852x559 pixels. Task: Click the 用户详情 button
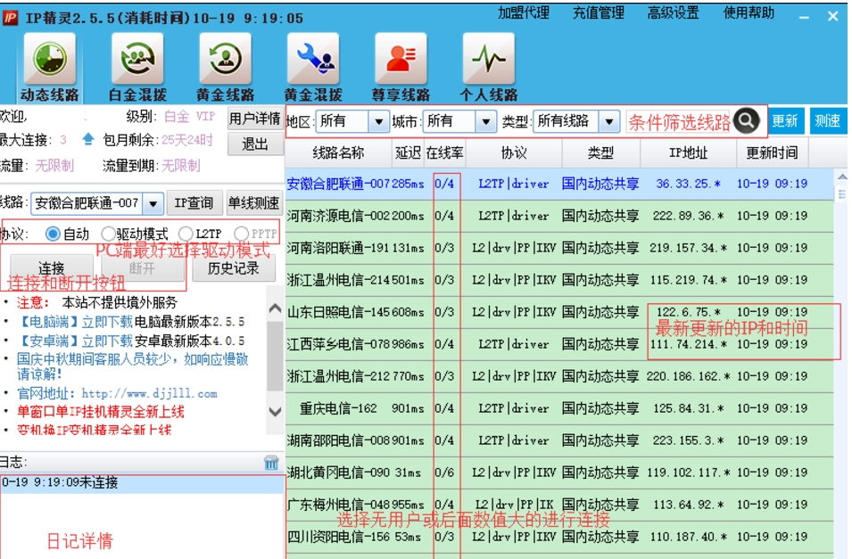pyautogui.click(x=255, y=118)
